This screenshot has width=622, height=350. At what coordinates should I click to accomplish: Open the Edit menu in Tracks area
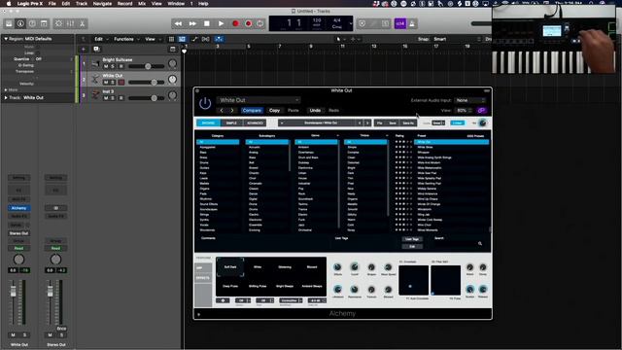click(101, 39)
